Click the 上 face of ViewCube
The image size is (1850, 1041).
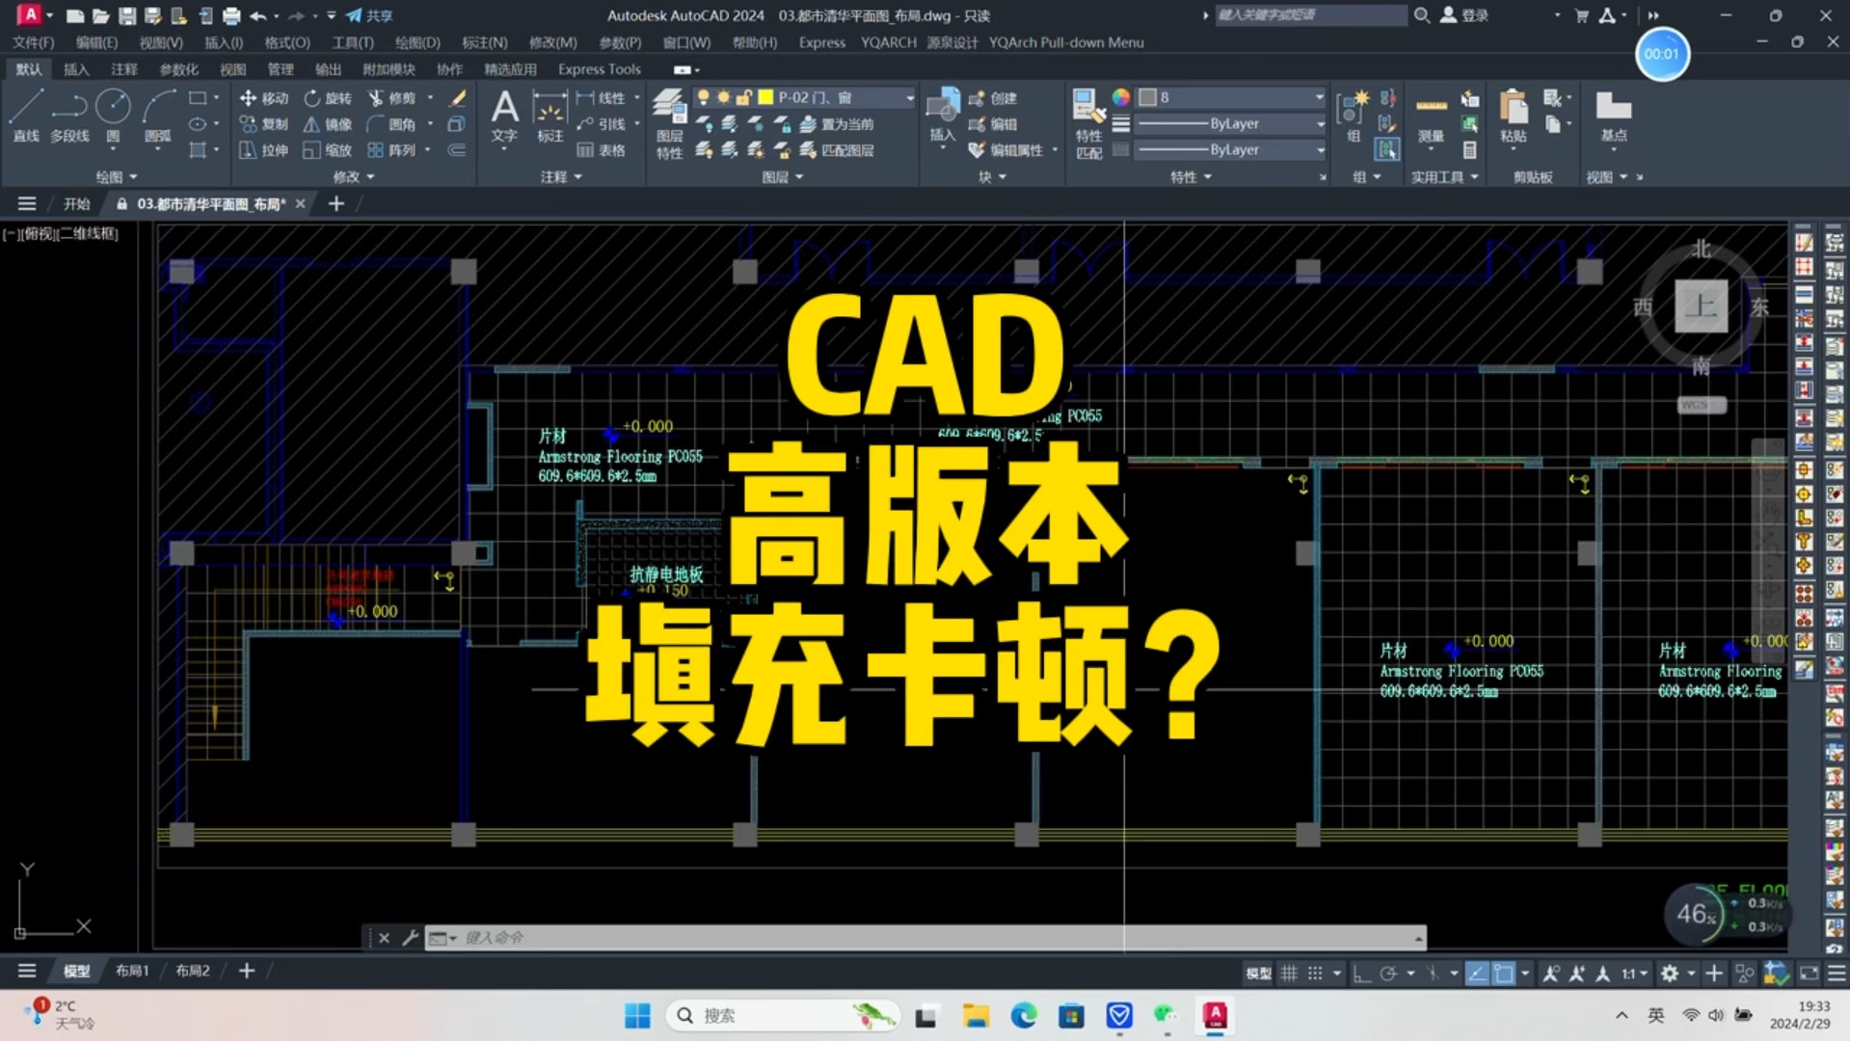tap(1701, 307)
